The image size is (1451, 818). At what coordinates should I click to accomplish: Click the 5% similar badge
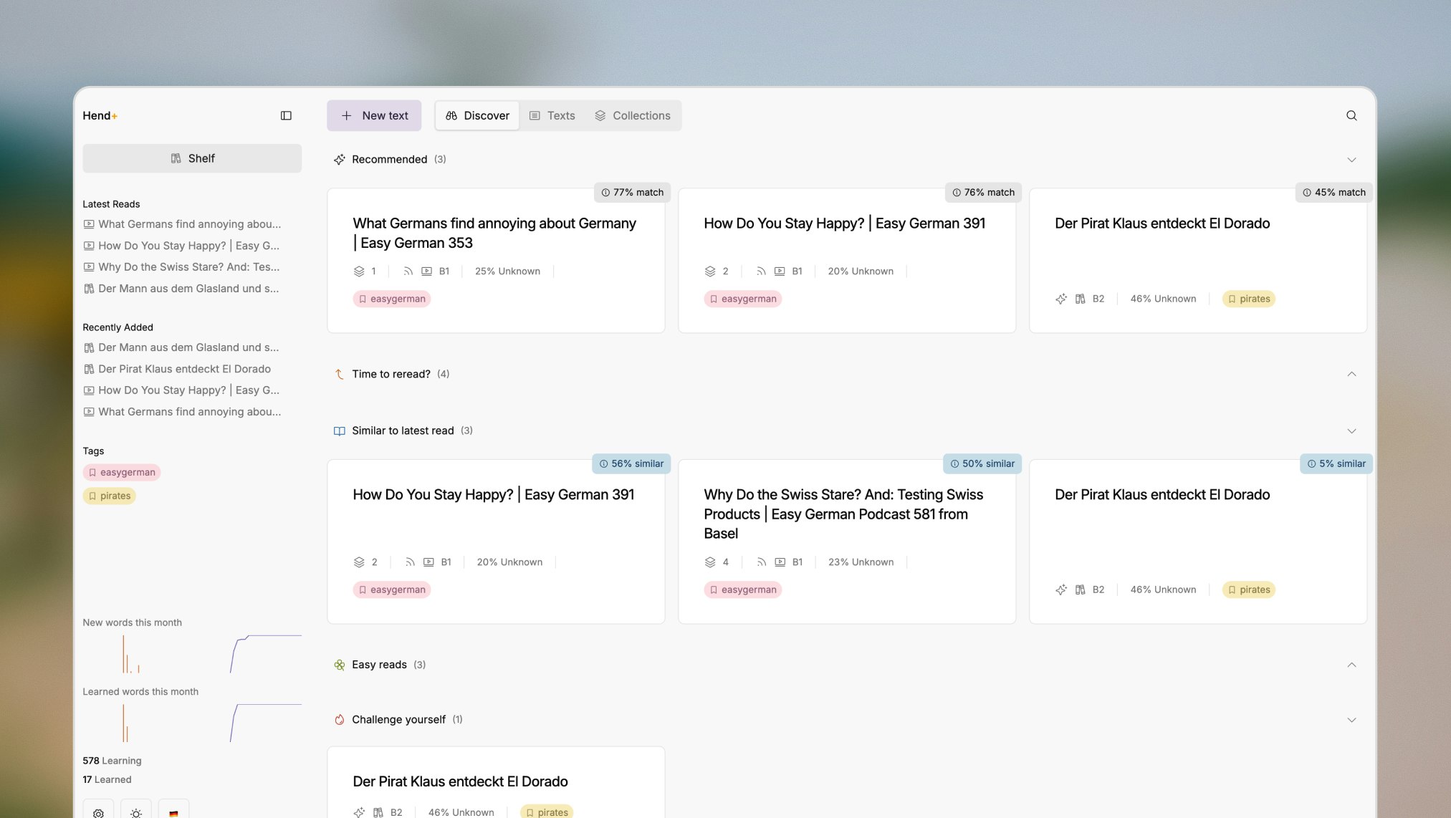click(x=1336, y=463)
